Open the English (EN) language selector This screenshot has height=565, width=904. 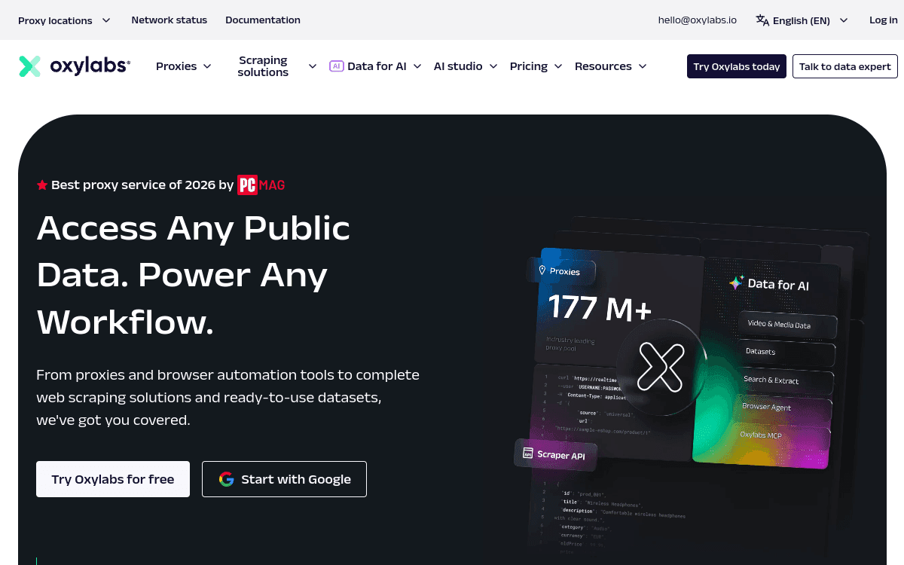801,20
